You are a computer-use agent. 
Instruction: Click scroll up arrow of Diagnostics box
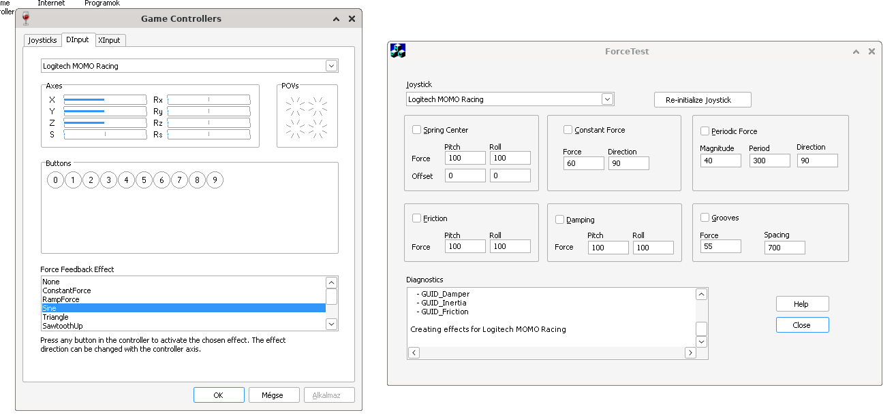701,294
